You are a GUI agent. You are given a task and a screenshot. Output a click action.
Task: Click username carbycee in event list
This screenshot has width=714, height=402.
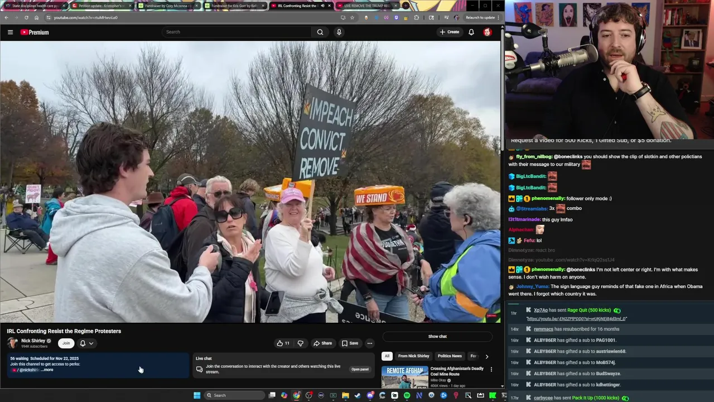(543, 398)
